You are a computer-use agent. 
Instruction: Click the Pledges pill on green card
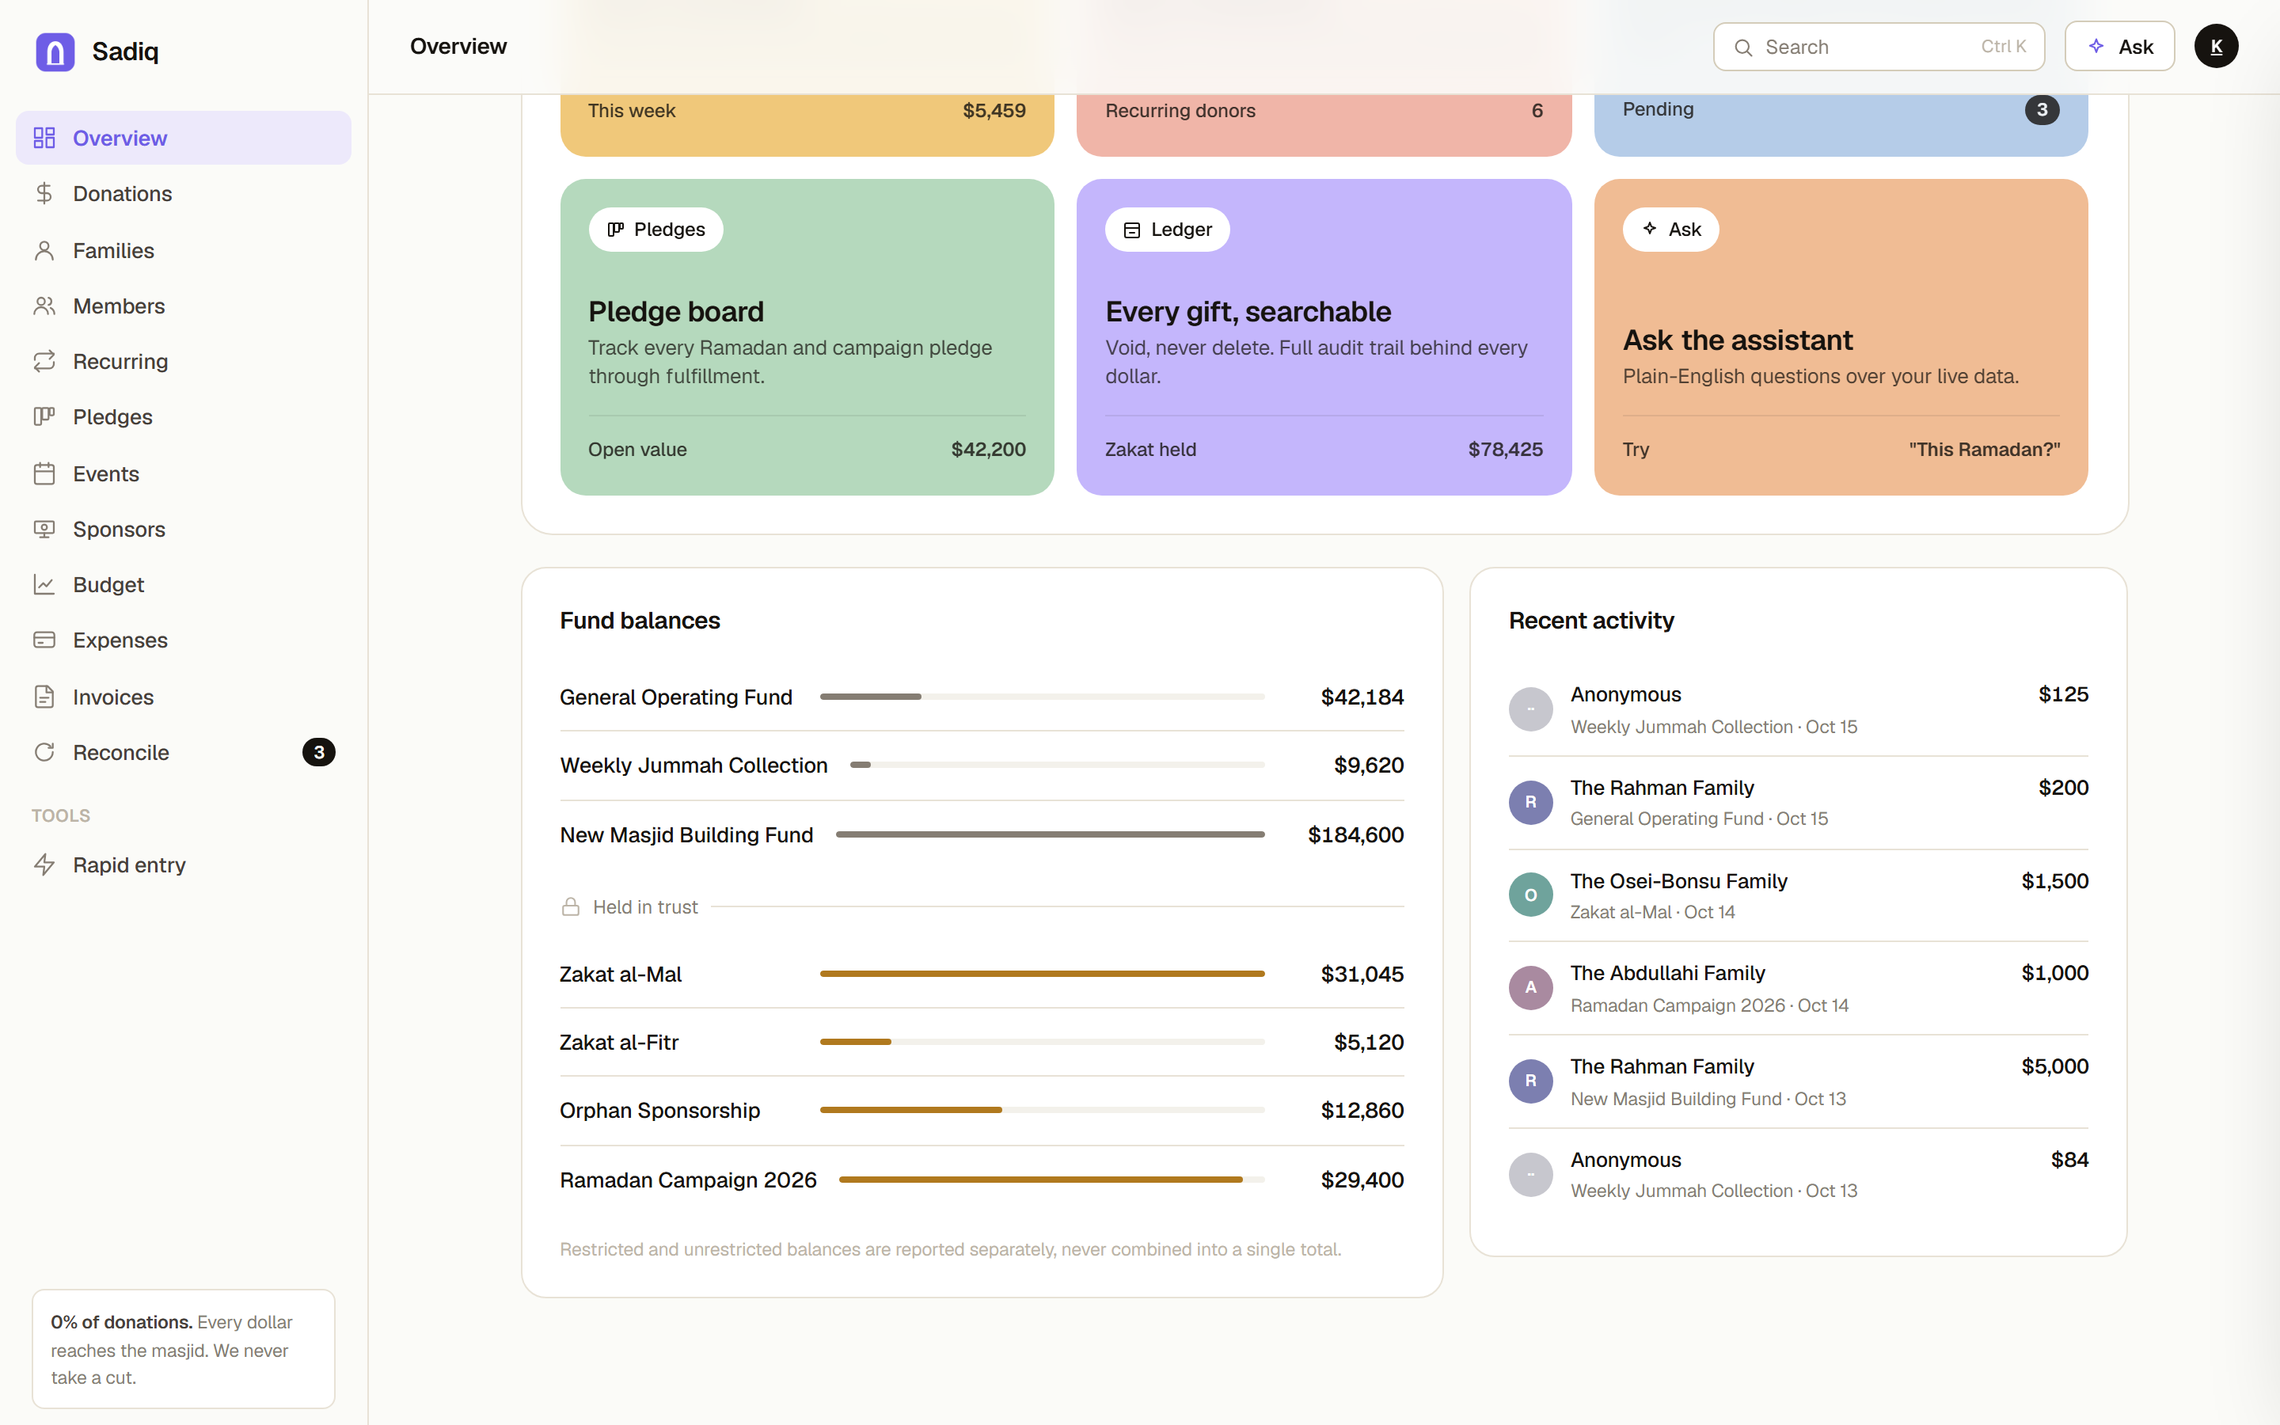pos(655,229)
